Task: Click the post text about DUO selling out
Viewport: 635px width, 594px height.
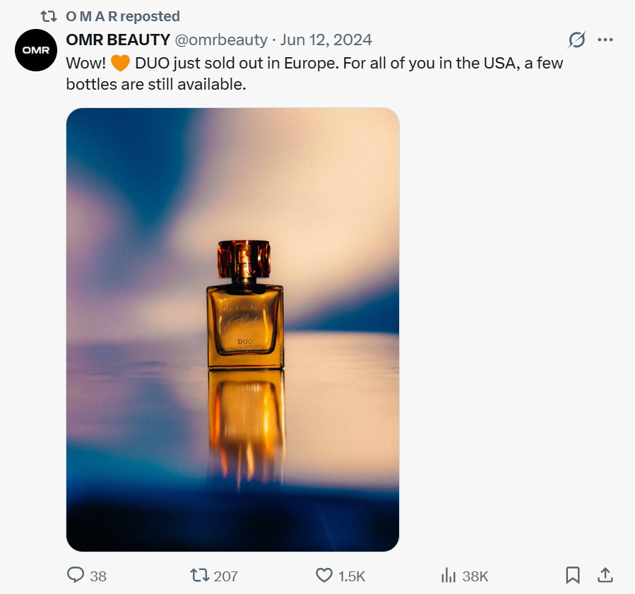Action: click(x=314, y=73)
